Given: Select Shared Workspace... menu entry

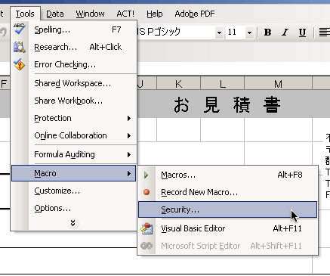Looking at the screenshot, I should (x=73, y=83).
